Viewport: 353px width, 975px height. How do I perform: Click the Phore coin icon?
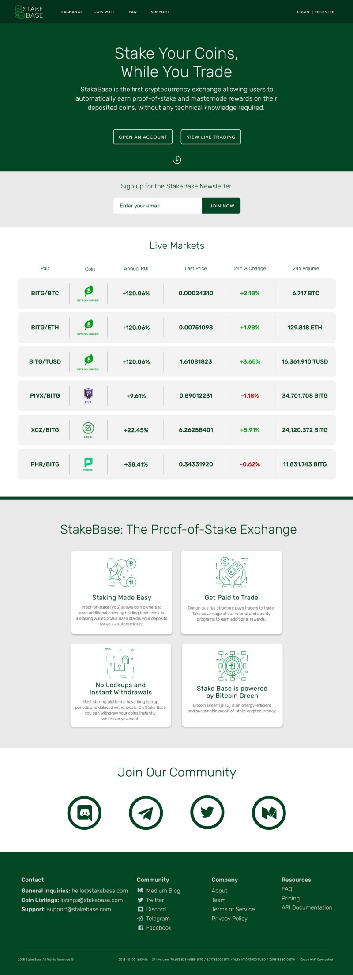(88, 464)
